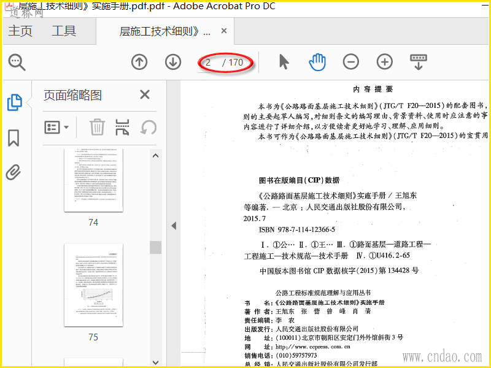The image size is (491, 368).
Task: Open the find text magnifier tool
Action: click(17, 63)
